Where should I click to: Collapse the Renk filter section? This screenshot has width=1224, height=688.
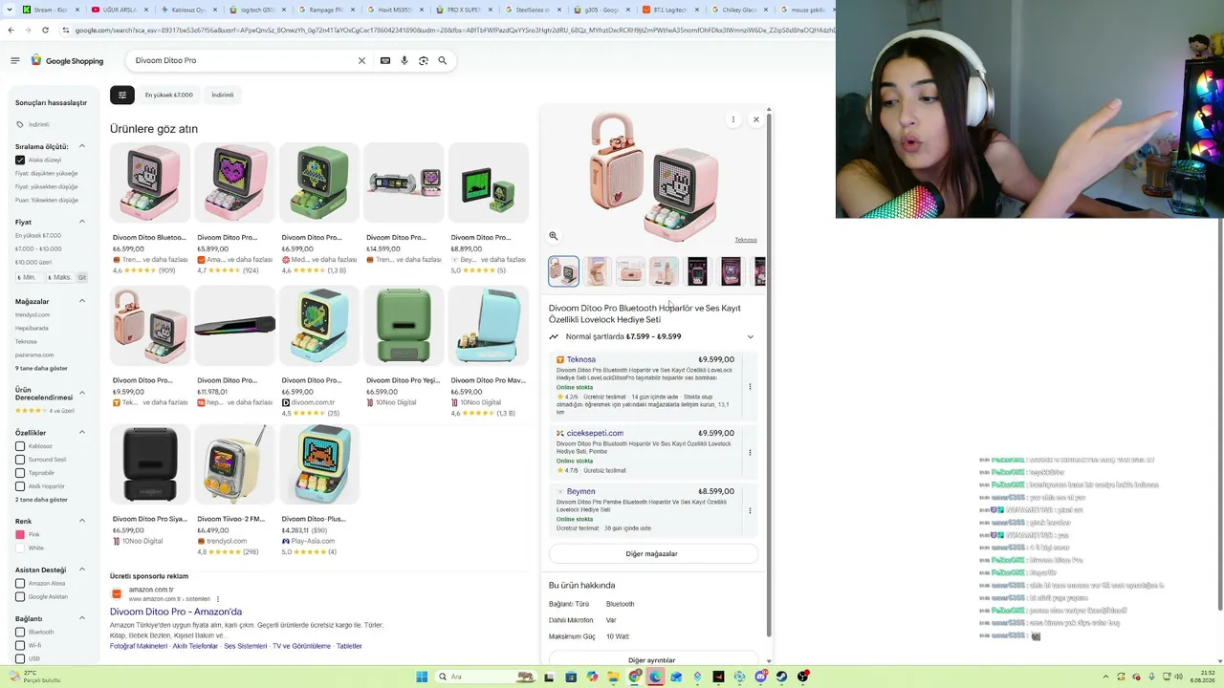tap(82, 521)
